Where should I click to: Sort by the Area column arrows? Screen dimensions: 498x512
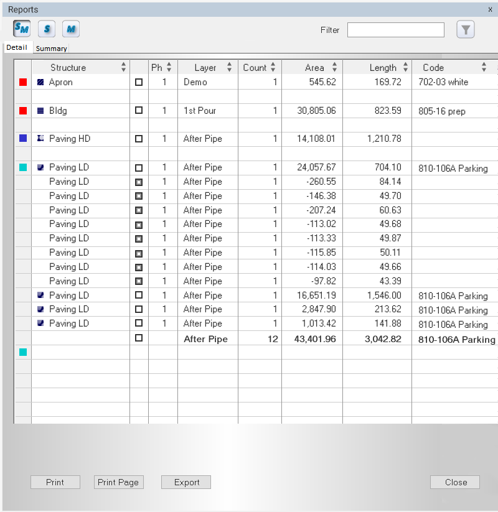[335, 68]
